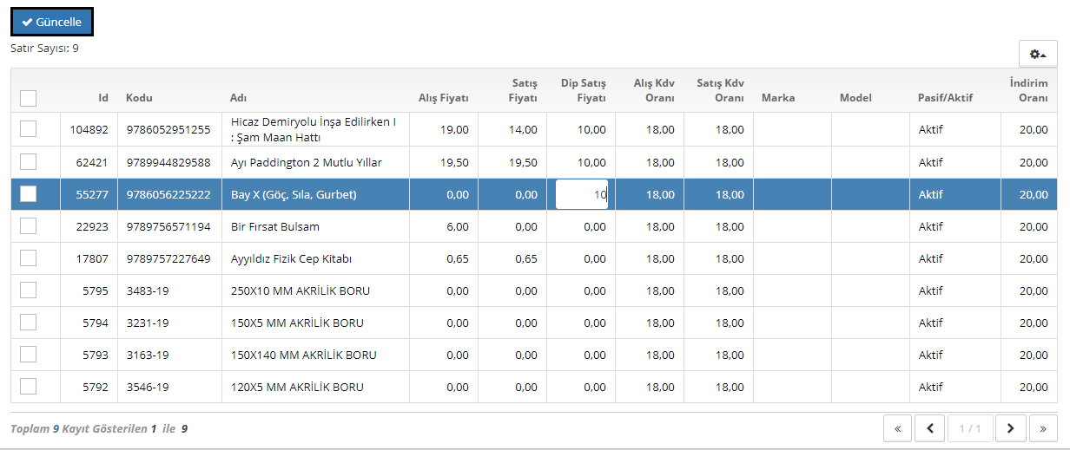Image resolution: width=1070 pixels, height=450 pixels.
Task: Click the page number field 1 / 1
Action: (970, 428)
